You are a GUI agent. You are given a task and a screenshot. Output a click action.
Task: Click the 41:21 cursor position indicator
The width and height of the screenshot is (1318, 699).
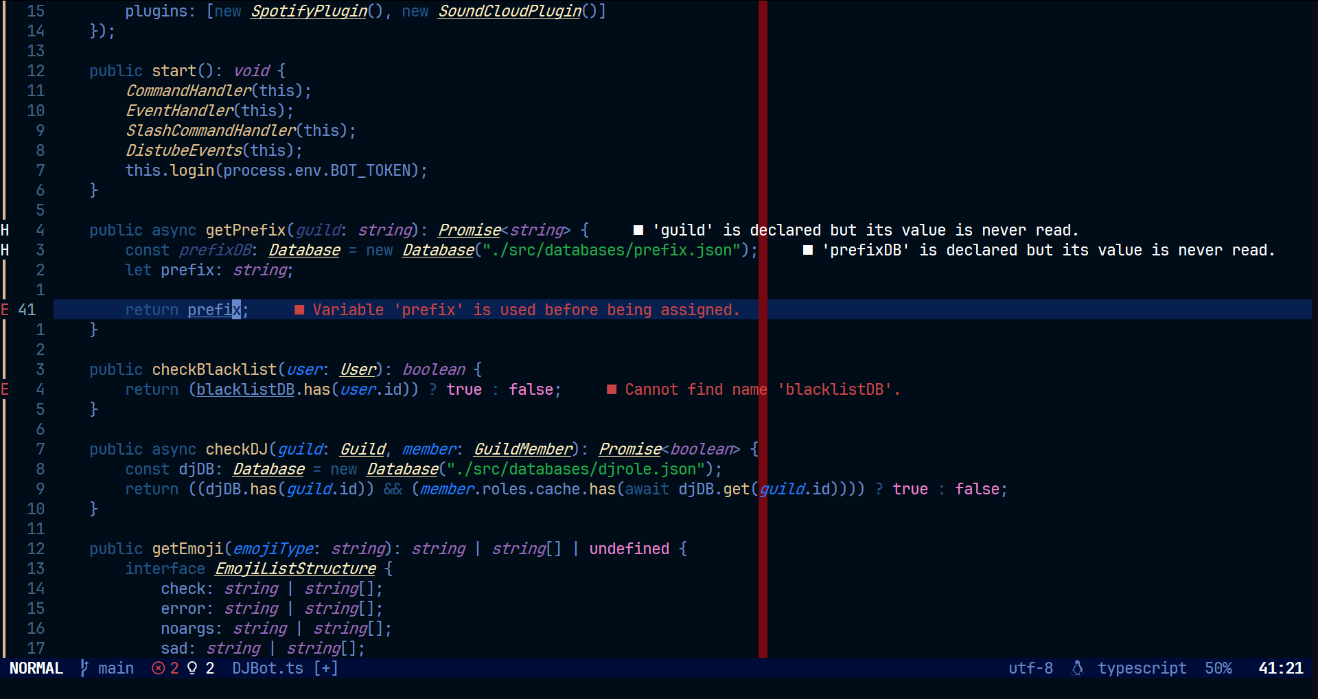(x=1281, y=668)
